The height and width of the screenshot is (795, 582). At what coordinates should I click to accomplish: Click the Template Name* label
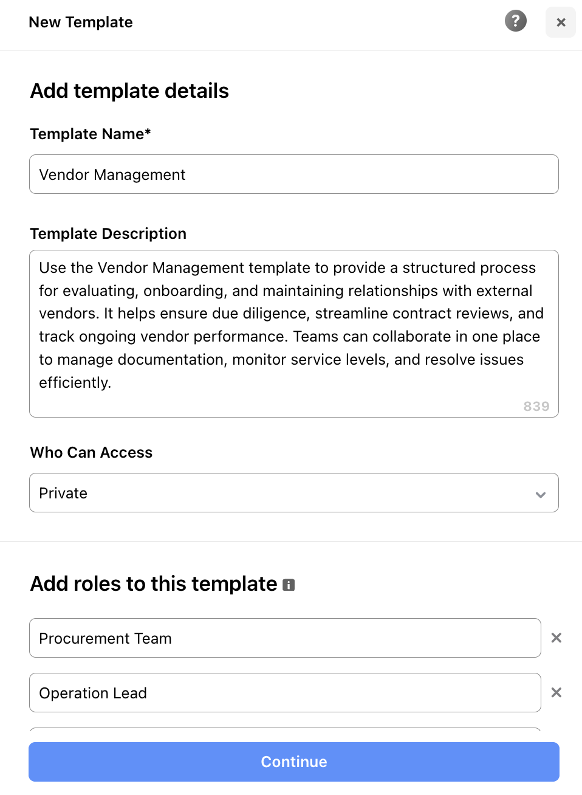pos(91,134)
